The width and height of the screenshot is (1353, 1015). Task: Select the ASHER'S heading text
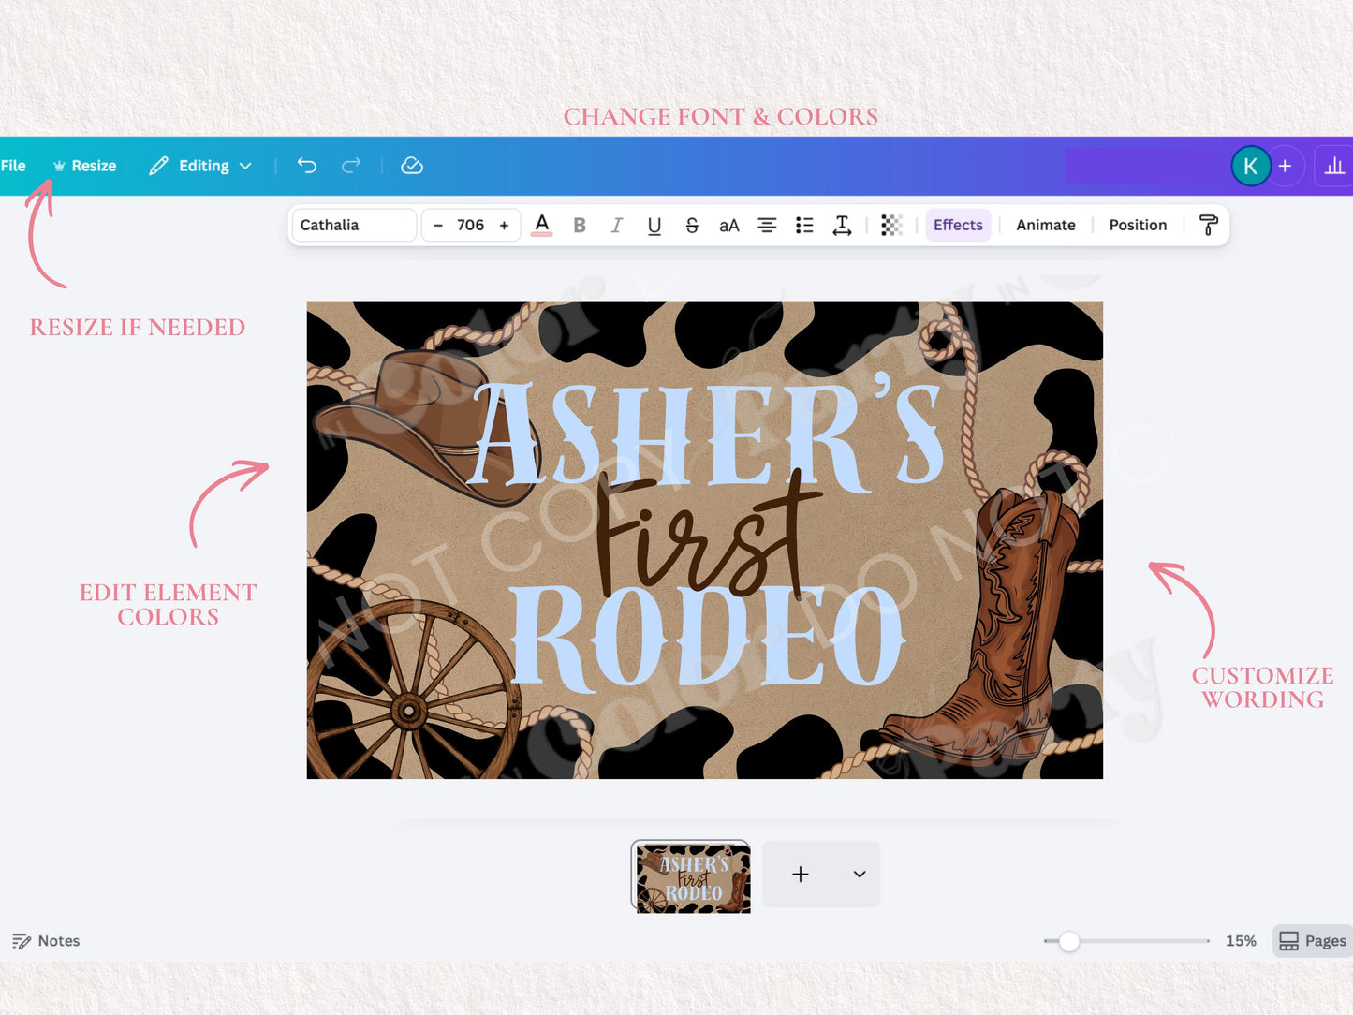click(704, 433)
